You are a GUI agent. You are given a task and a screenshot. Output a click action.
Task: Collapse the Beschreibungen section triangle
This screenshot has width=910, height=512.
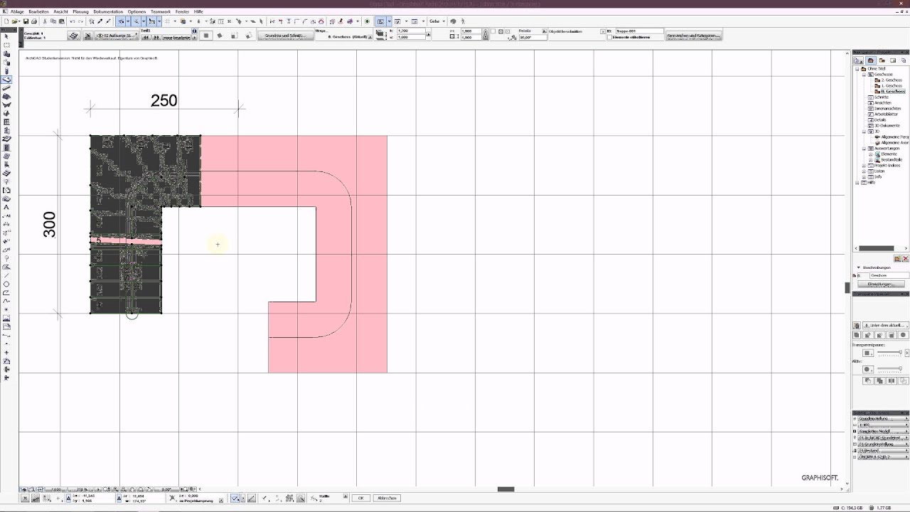(858, 267)
